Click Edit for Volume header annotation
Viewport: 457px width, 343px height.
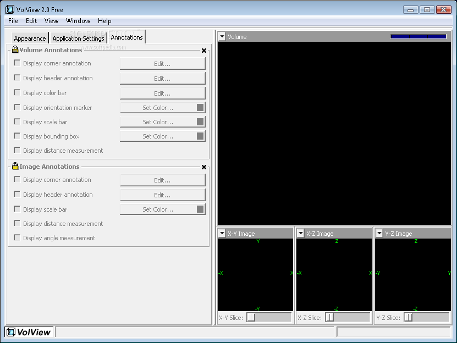(x=163, y=79)
